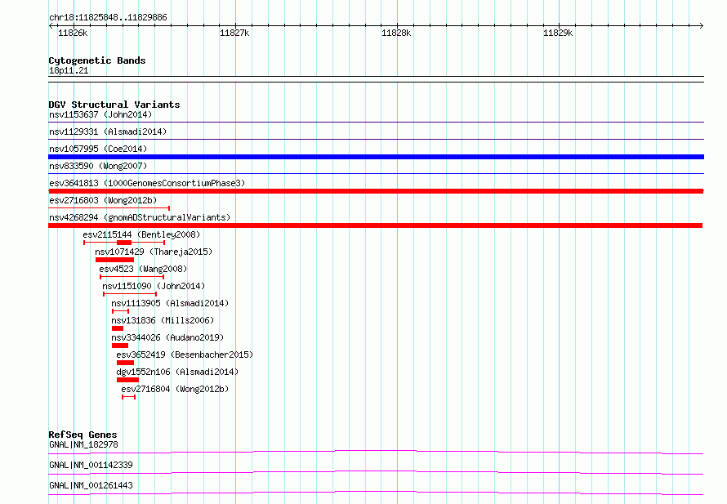Click the esv2115144 variant glyph with thick center
This screenshot has height=504, width=727.
(124, 243)
